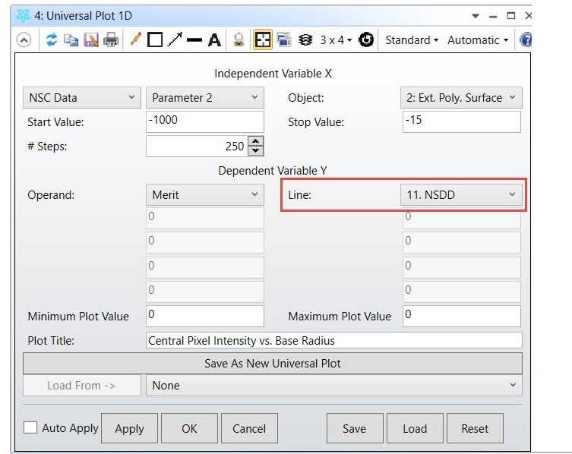Click the Print icon
This screenshot has width=572, height=454.
(x=111, y=39)
